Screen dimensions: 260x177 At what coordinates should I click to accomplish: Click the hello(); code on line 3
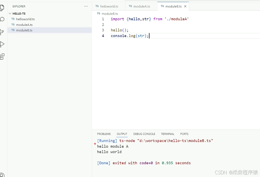120,30
